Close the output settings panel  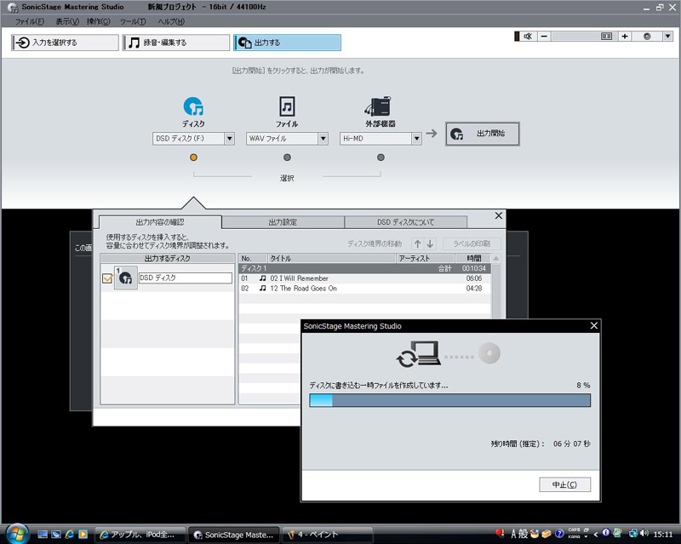pos(499,216)
